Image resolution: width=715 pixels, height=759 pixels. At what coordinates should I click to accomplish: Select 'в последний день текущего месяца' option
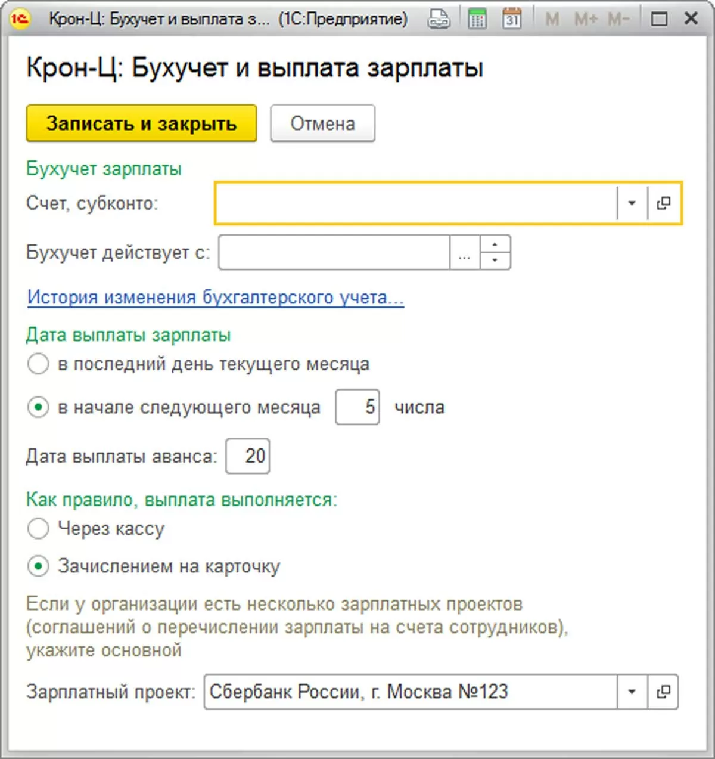[38, 364]
